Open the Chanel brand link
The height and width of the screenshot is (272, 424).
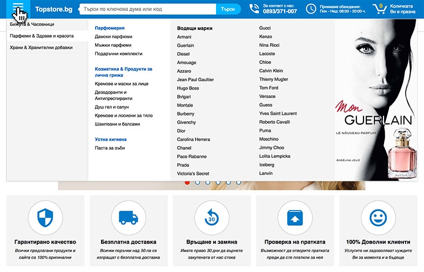184,148
